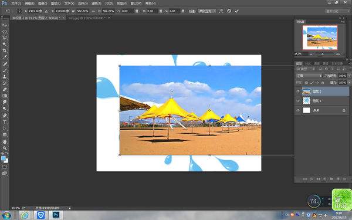Toggle lock transparent pixels icon

(306, 83)
